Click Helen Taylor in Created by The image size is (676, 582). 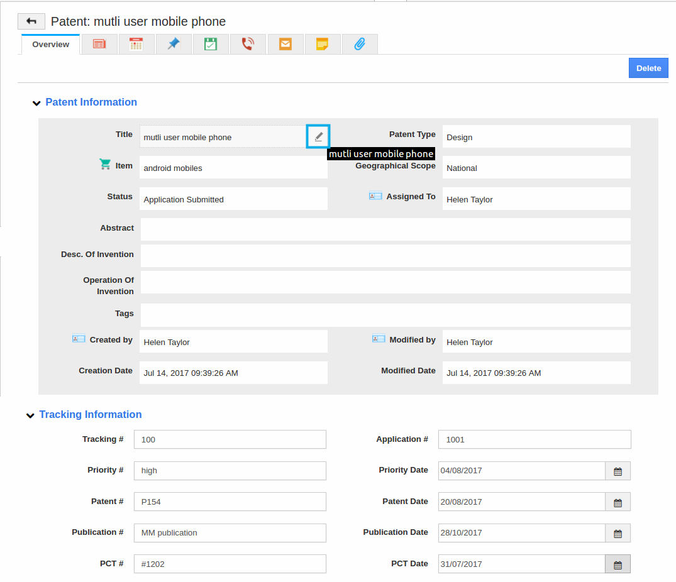[233, 342]
